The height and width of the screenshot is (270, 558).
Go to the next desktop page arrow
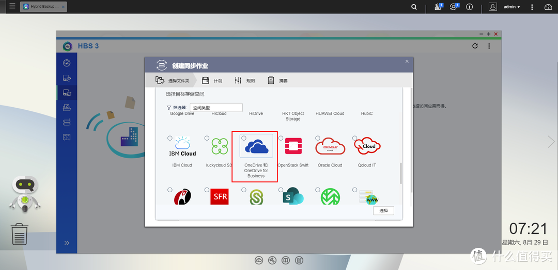coord(551,142)
